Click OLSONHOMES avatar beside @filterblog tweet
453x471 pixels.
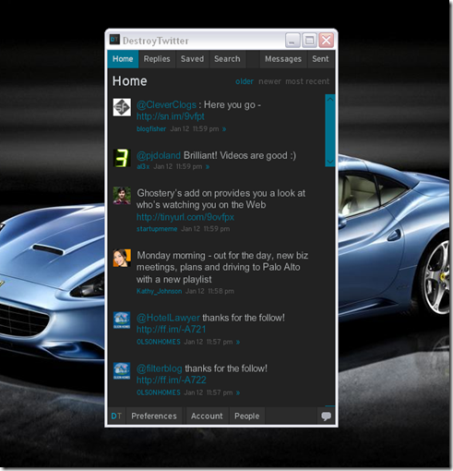(122, 371)
